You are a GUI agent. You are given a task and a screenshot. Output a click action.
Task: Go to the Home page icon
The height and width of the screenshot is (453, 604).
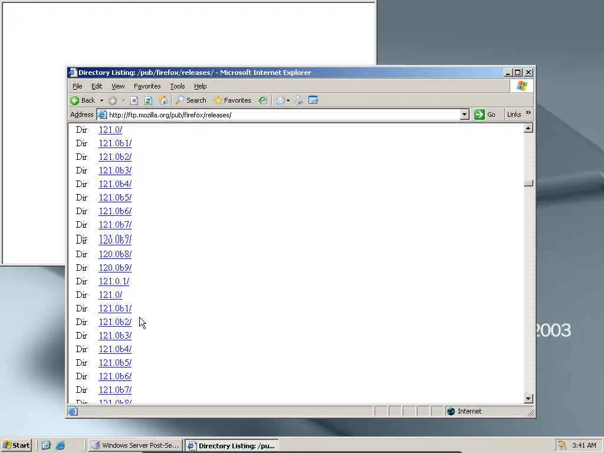(163, 100)
